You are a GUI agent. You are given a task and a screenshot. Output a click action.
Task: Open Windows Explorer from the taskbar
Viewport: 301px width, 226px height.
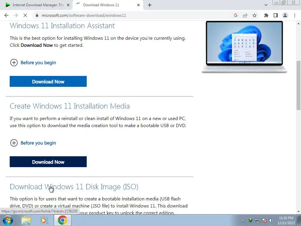click(26, 220)
